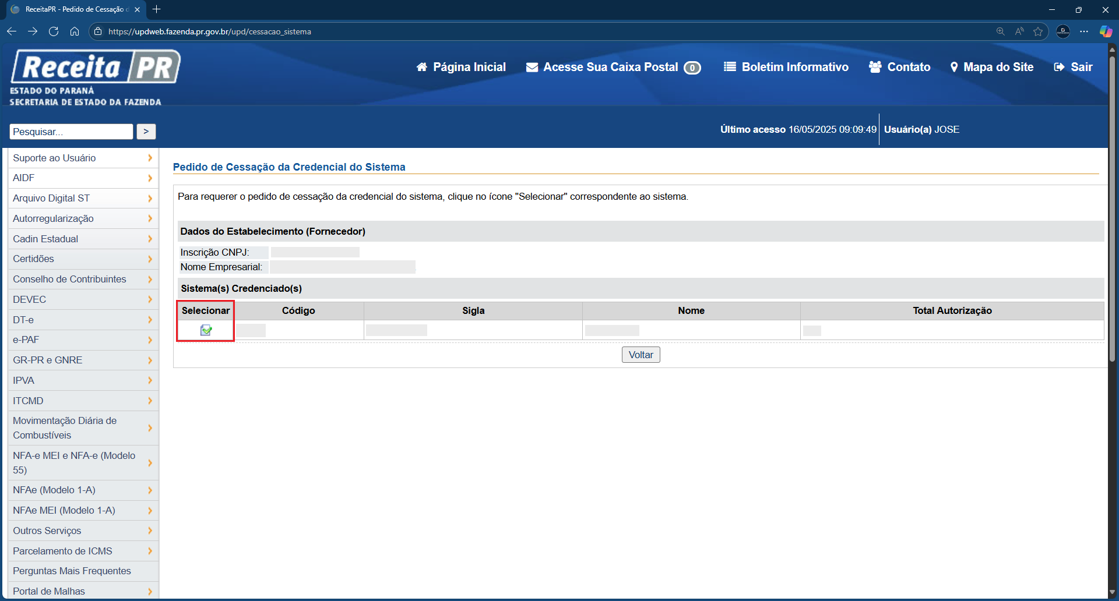Viewport: 1119px width, 601px height.
Task: Click the Nome column header
Action: pos(691,310)
